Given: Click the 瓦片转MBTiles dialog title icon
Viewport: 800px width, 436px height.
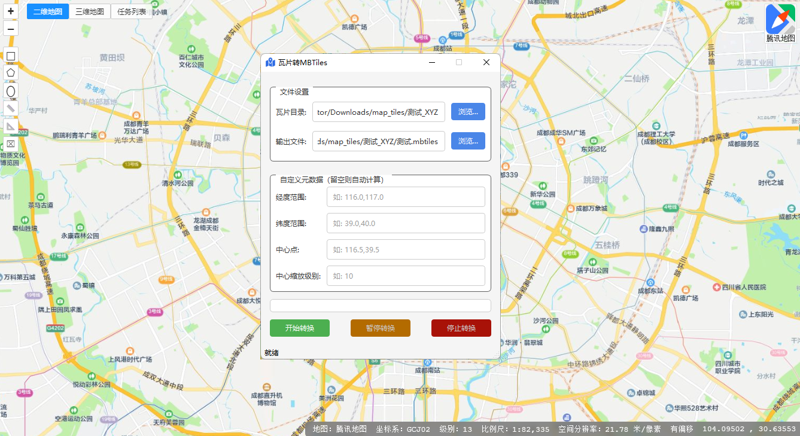Looking at the screenshot, I should tap(270, 62).
